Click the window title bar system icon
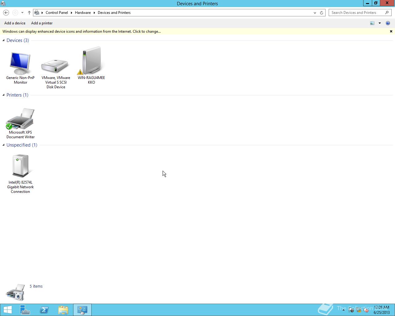395x316 pixels. (x=3, y=3)
